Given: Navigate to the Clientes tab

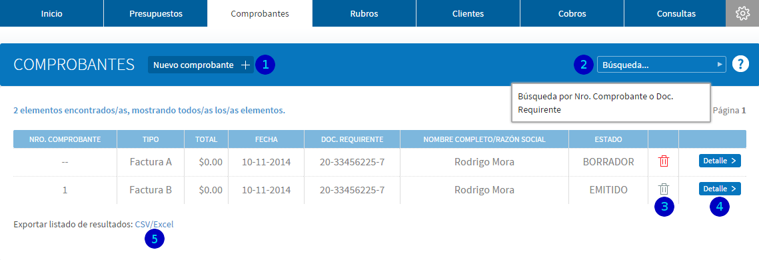Looking at the screenshot, I should pyautogui.click(x=468, y=13).
